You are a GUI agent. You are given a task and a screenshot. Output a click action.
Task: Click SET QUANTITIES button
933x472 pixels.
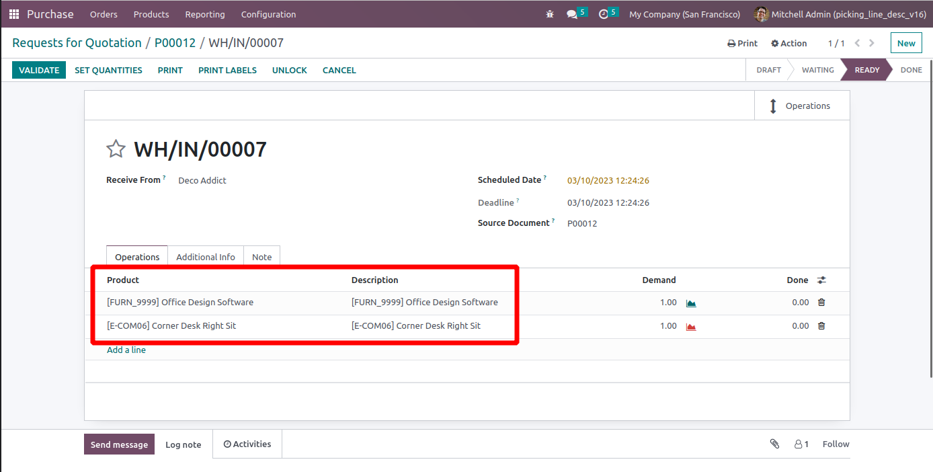(108, 70)
